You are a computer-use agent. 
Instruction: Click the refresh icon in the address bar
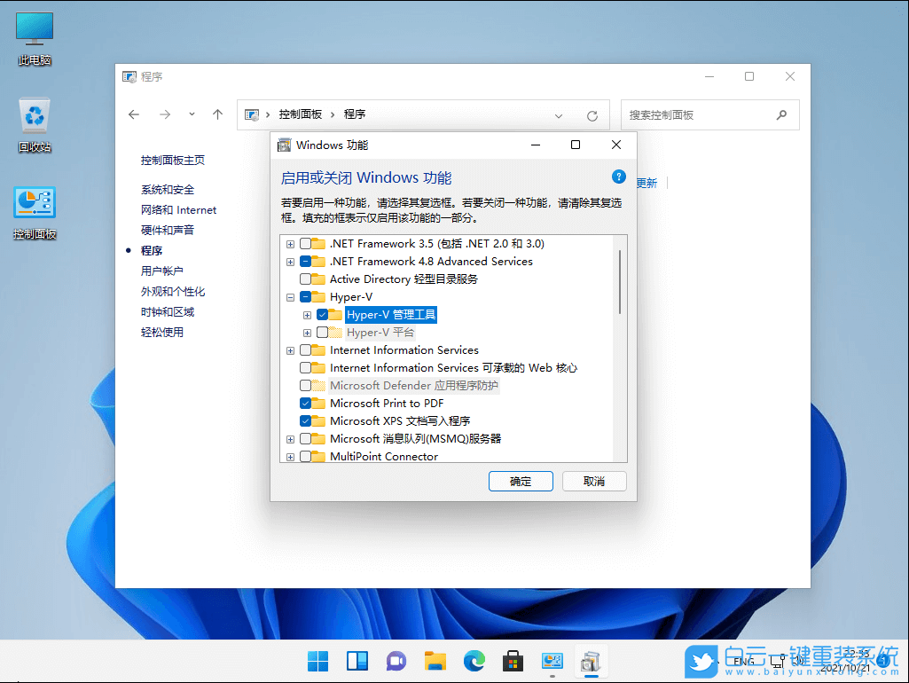592,114
